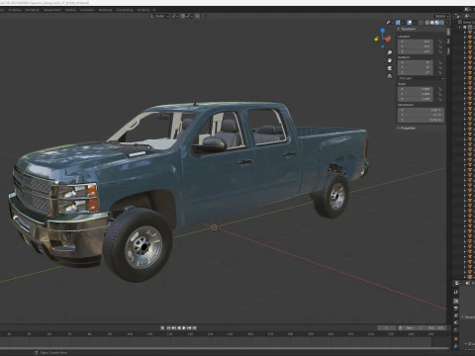Click the red X axis on navigation gizmo

pyautogui.click(x=388, y=40)
